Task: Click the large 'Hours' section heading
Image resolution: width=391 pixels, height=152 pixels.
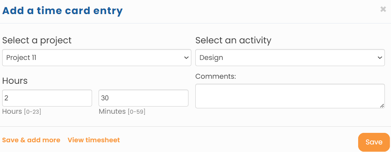Action: pos(15,81)
